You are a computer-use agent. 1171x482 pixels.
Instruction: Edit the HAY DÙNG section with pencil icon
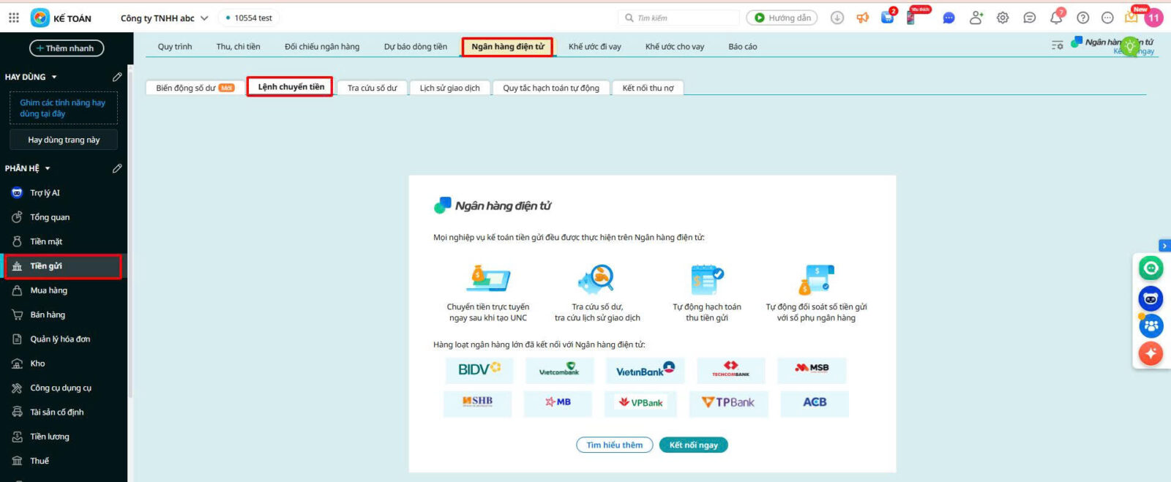coord(117,77)
